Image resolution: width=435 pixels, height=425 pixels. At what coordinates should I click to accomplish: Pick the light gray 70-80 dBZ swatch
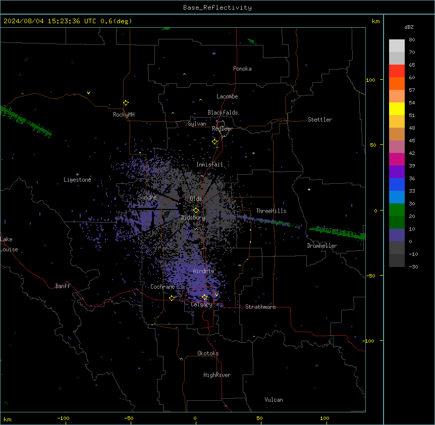(397, 46)
